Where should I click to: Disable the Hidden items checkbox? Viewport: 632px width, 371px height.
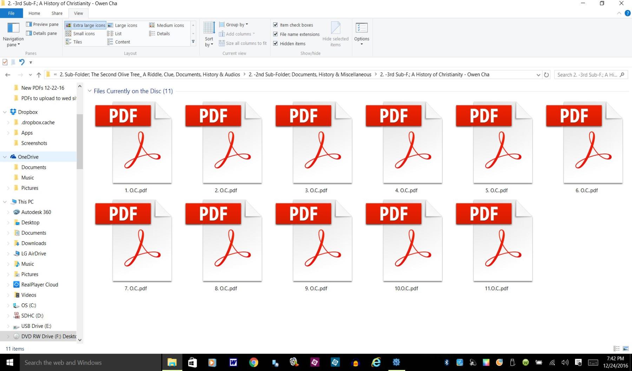click(276, 43)
